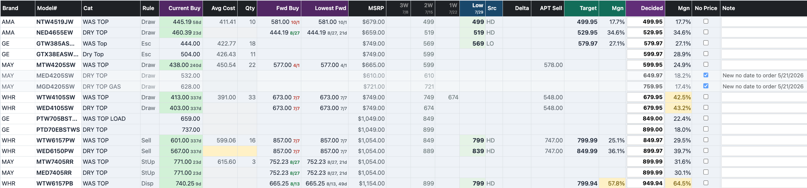Click the 3W 7/8 column header
The height and width of the screenshot is (188, 807).
[x=398, y=8]
